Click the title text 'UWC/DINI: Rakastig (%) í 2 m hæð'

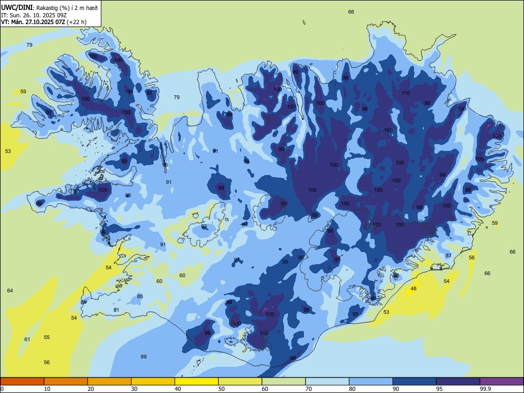click(x=49, y=8)
